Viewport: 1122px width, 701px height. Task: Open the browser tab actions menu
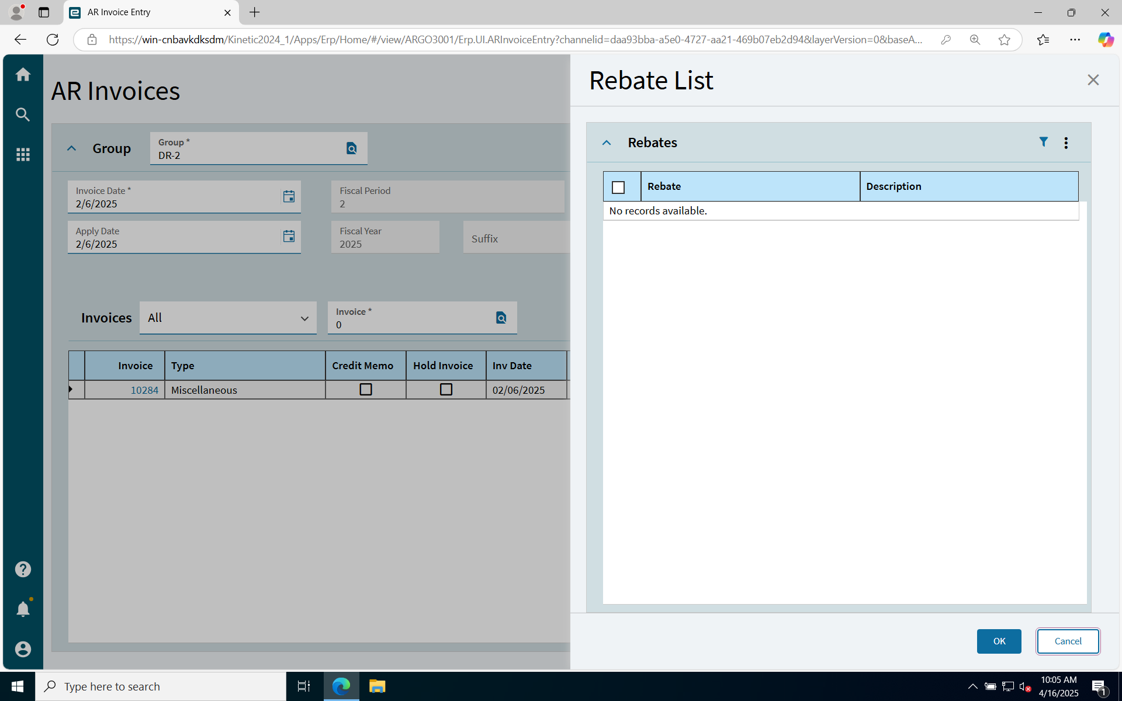(x=44, y=12)
